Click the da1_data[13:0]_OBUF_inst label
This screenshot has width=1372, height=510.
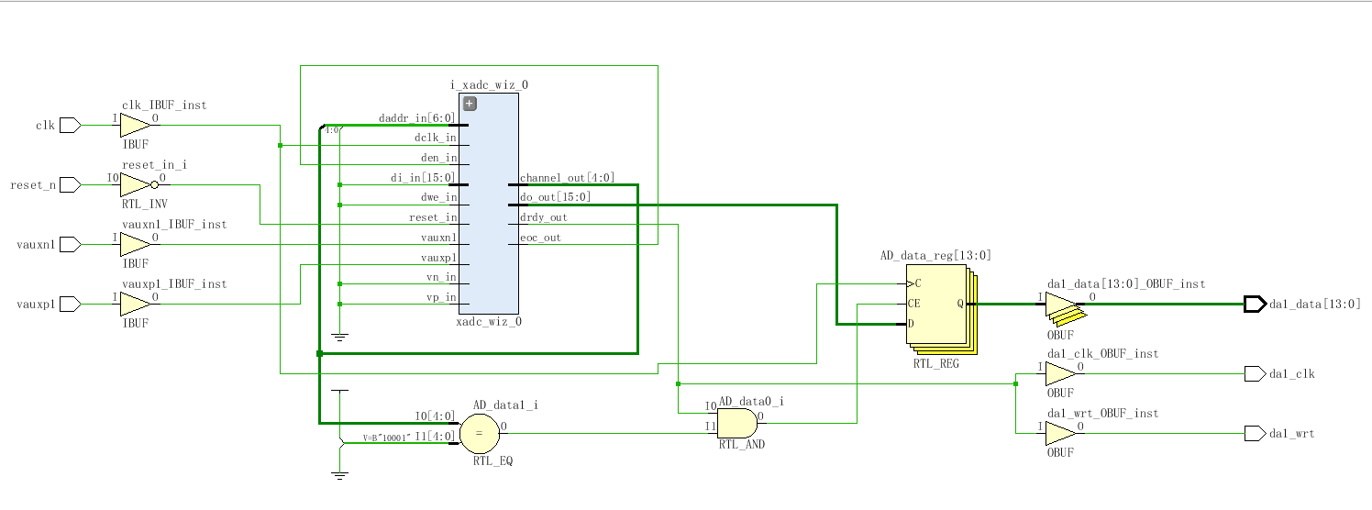1126,284
